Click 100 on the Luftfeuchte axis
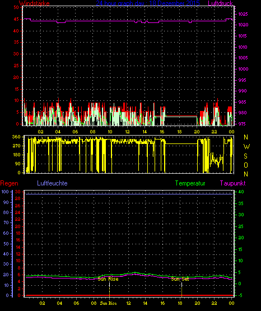Image resolution: width=261 pixels, height=311 pixels. point(5,192)
